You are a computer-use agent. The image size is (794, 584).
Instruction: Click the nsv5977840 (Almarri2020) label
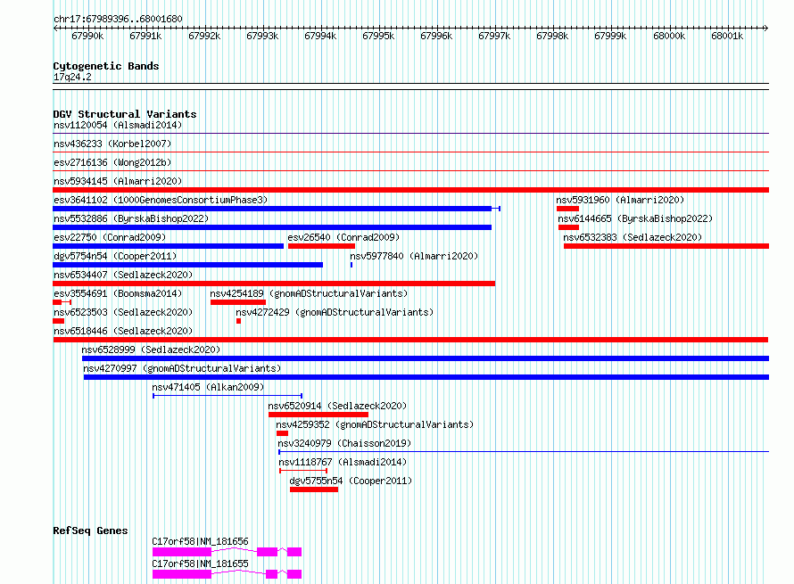point(414,256)
